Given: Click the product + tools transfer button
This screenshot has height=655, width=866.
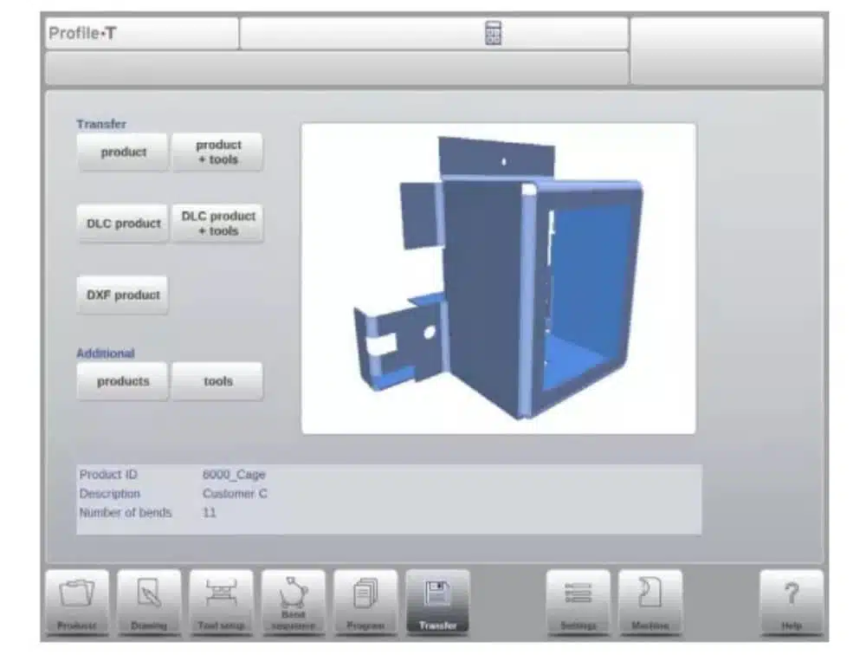Looking at the screenshot, I should pos(217,152).
